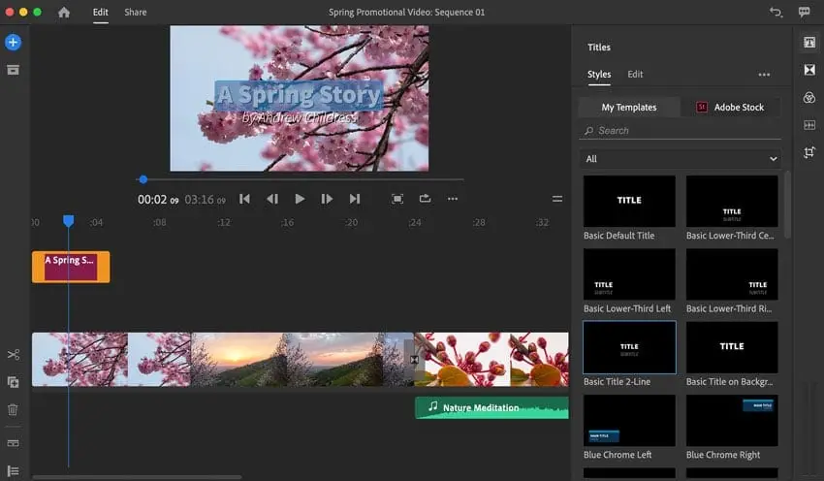The height and width of the screenshot is (481, 824).
Task: Step back one frame
Action: click(x=272, y=199)
